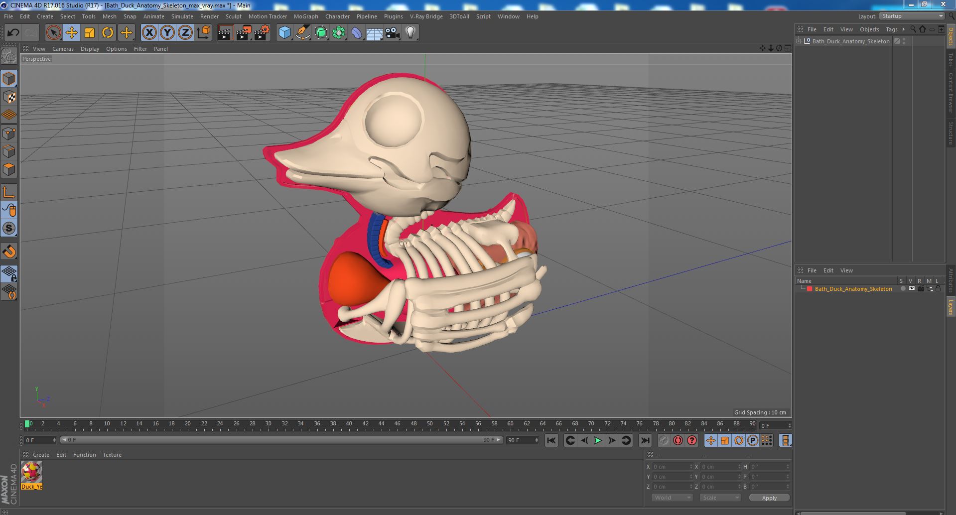
Task: Click the preview range slider bar
Action: tap(281, 440)
